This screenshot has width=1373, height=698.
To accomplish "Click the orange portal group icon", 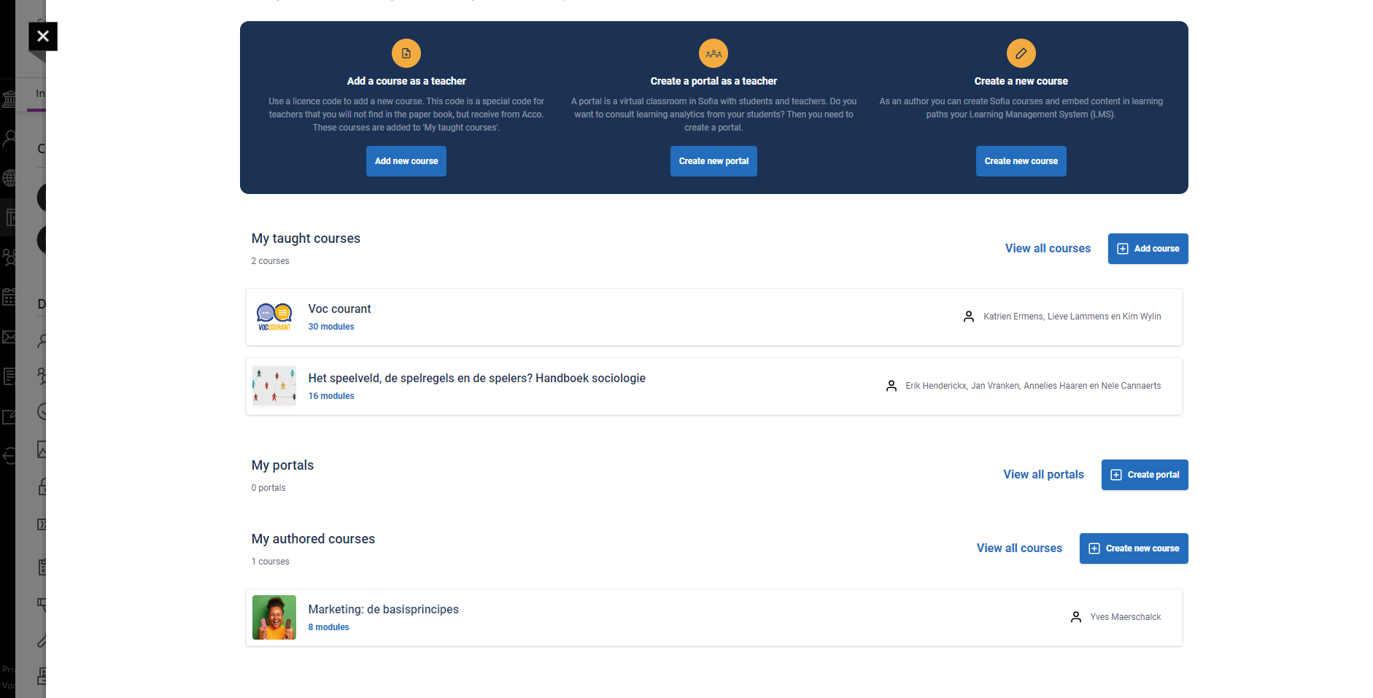I will 713,53.
